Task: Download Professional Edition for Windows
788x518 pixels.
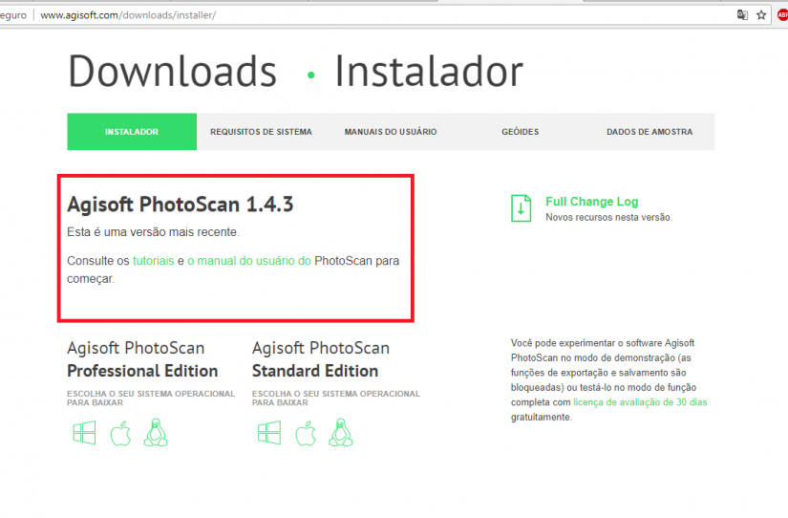Action: click(84, 433)
